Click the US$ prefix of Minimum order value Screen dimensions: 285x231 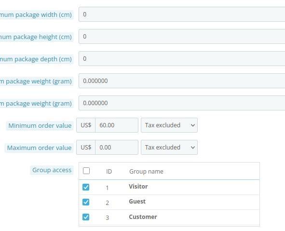[86, 125]
